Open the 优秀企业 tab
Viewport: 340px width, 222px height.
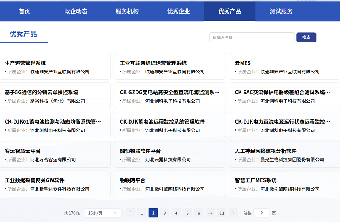tap(178, 11)
